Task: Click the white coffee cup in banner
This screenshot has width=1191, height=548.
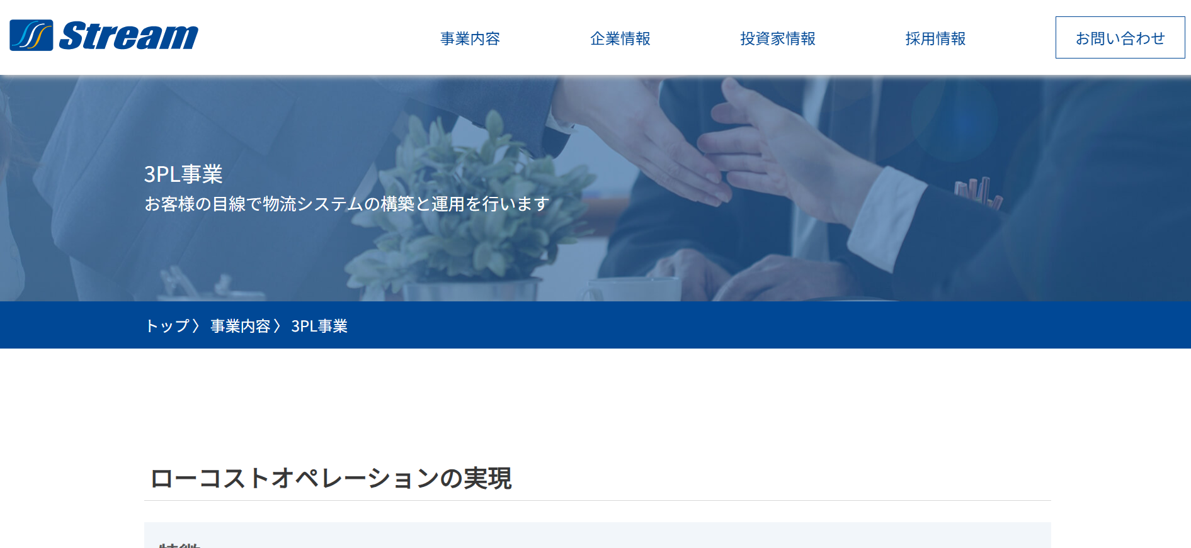Action: click(630, 289)
